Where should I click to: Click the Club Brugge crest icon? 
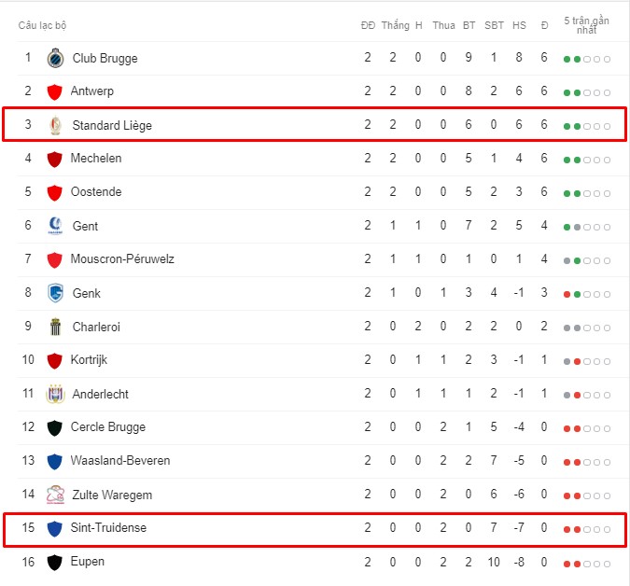click(x=55, y=59)
